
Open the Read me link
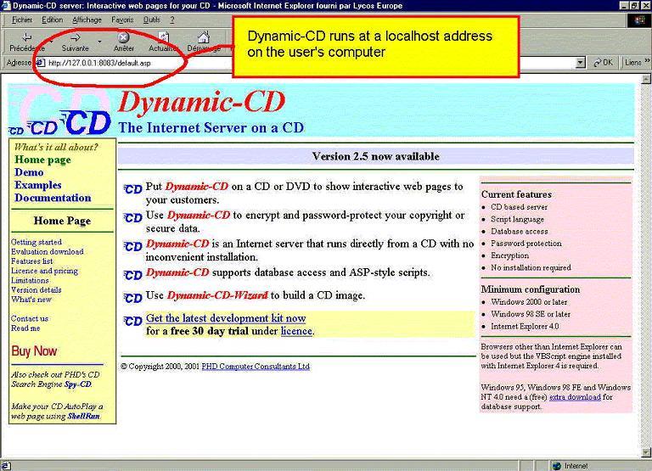click(x=25, y=328)
